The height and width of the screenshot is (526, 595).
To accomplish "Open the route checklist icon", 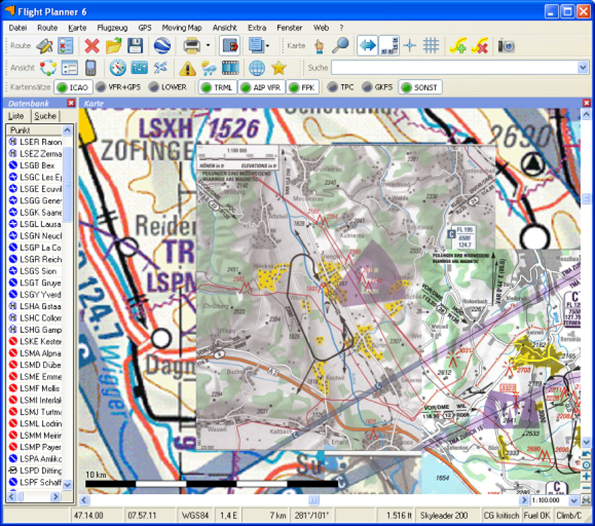I will (x=65, y=46).
